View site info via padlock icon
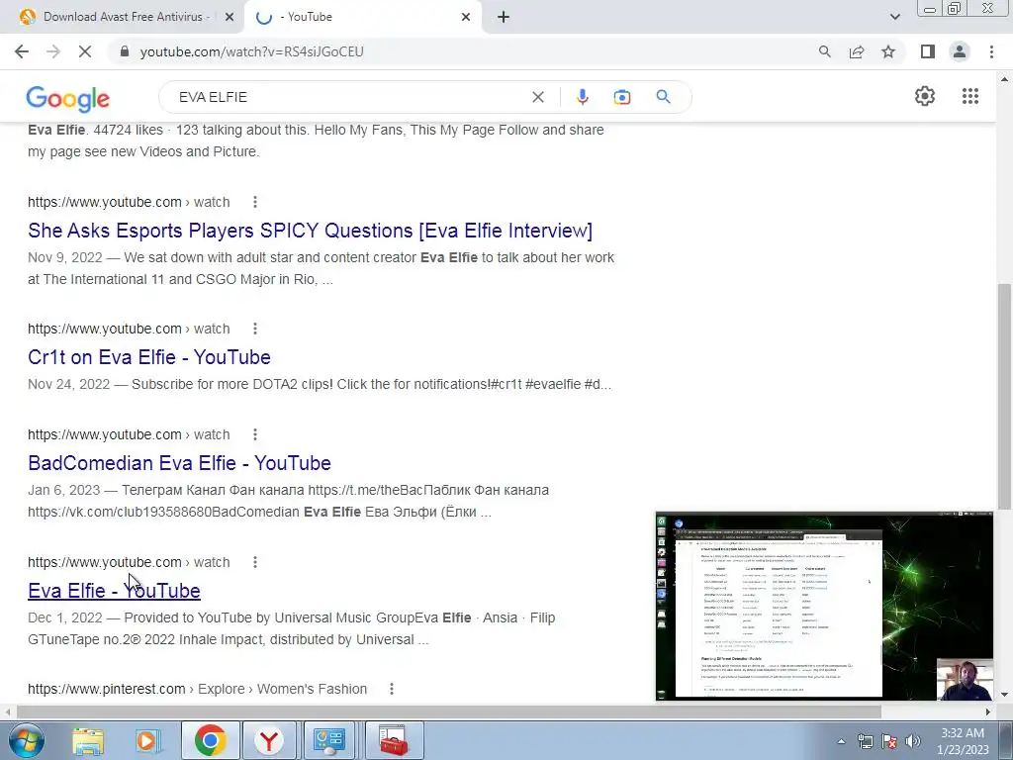The height and width of the screenshot is (760, 1013). (x=125, y=51)
